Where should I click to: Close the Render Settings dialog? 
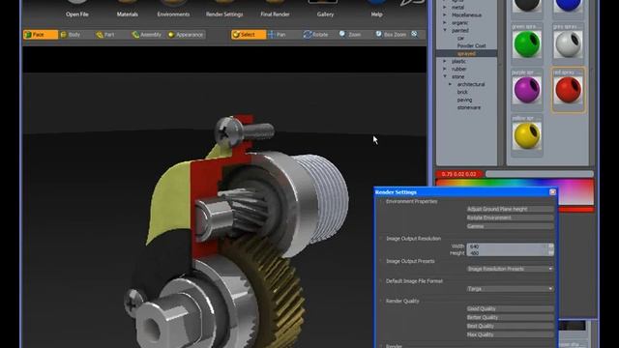click(552, 192)
